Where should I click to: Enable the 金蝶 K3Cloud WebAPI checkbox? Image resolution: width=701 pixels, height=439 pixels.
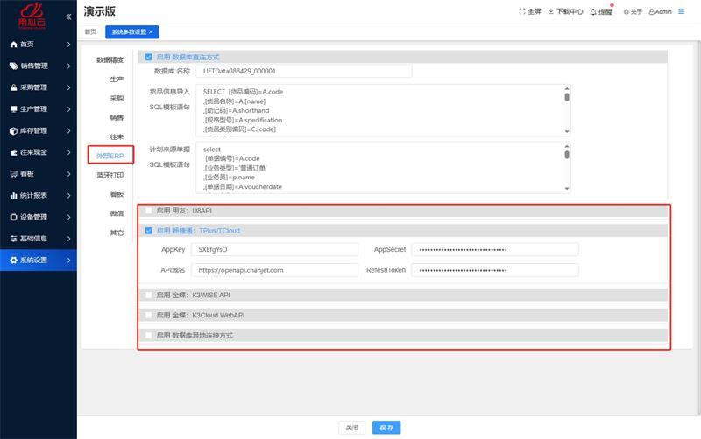pos(148,315)
